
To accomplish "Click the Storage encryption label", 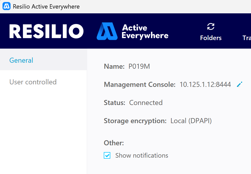I will coord(135,121).
